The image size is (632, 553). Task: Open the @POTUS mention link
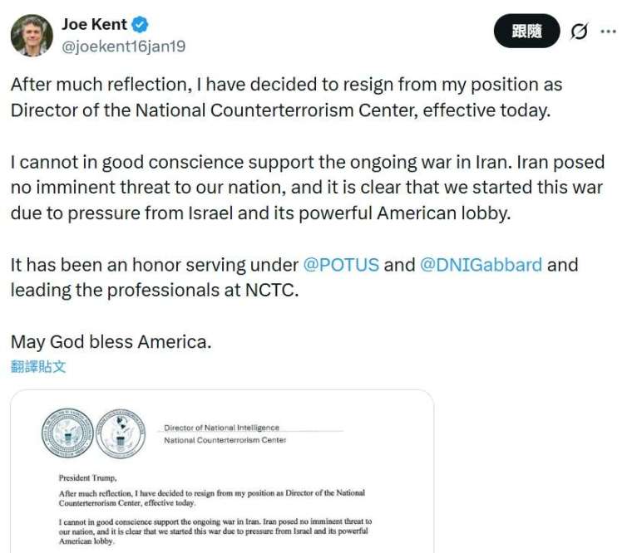point(341,266)
